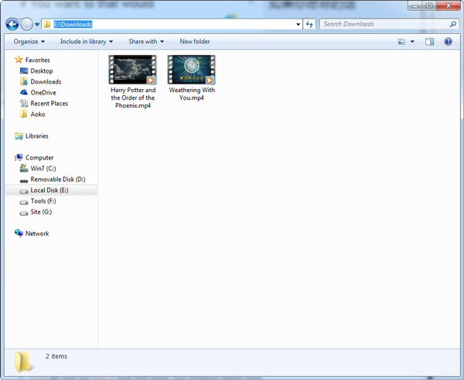Minimize the Explorer window

415,5
